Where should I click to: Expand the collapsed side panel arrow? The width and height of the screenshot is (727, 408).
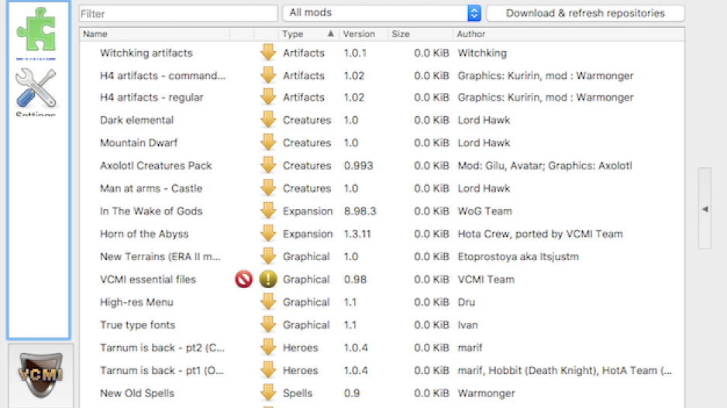[704, 209]
